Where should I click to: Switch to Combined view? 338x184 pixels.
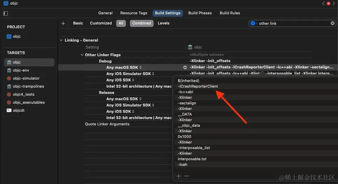[x=142, y=23]
